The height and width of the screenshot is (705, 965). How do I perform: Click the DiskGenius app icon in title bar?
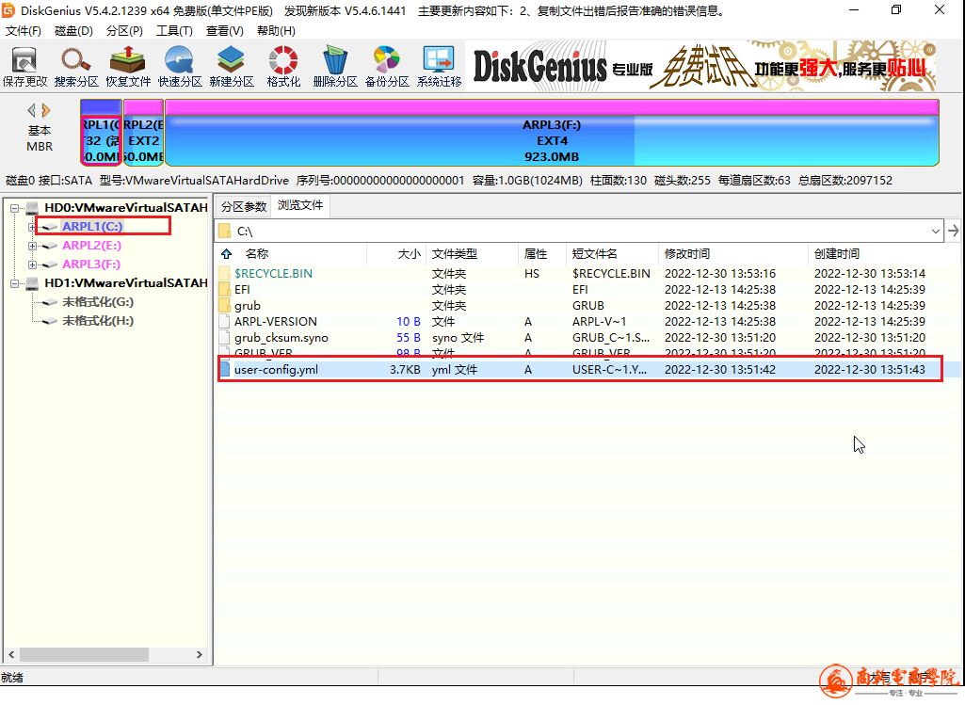(8, 10)
